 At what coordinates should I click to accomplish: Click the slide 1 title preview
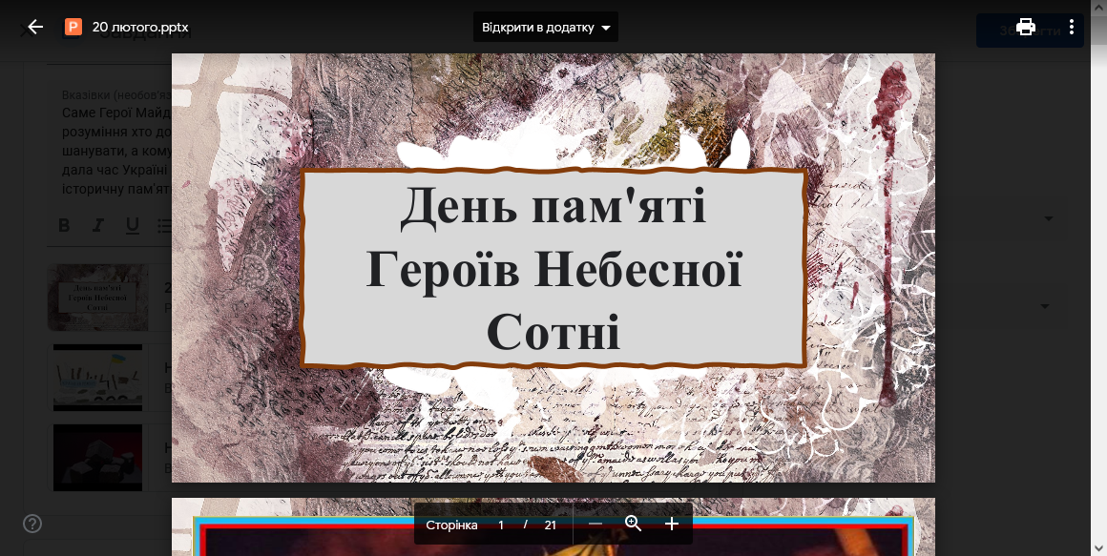(x=553, y=268)
